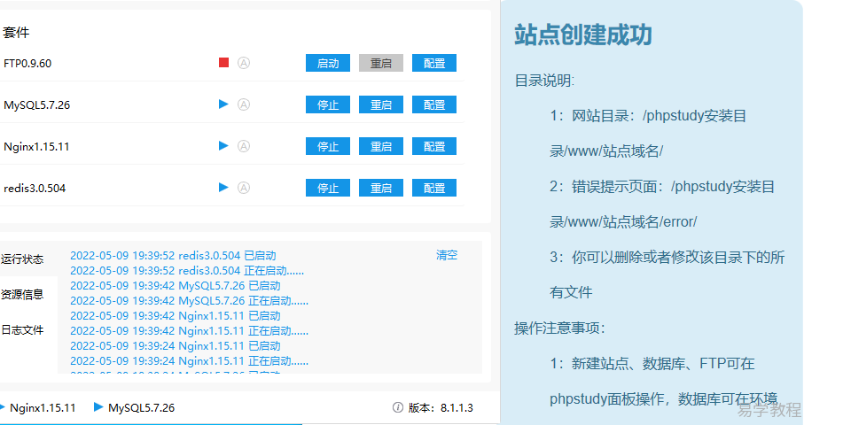Viewport: 843px width, 425px height.
Task: Click the red stopped indicator for FTP0.9.60
Action: pyautogui.click(x=223, y=63)
